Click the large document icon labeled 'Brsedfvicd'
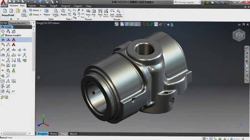The width and height of the screenshot is (250, 140). [x=5, y=11]
